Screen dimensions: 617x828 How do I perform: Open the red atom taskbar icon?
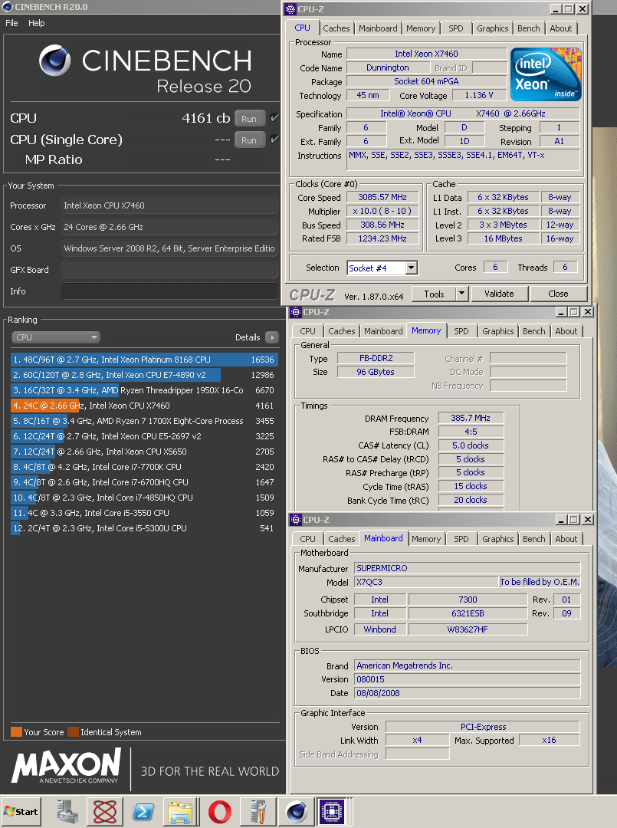tap(105, 812)
